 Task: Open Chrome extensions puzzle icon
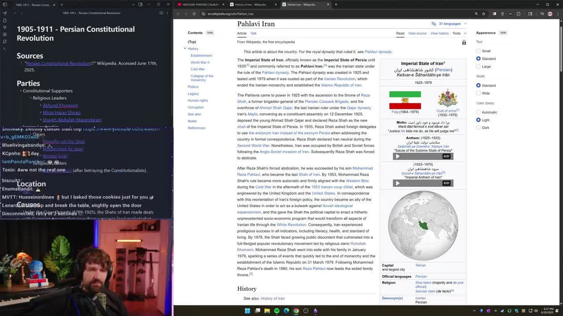click(519, 14)
